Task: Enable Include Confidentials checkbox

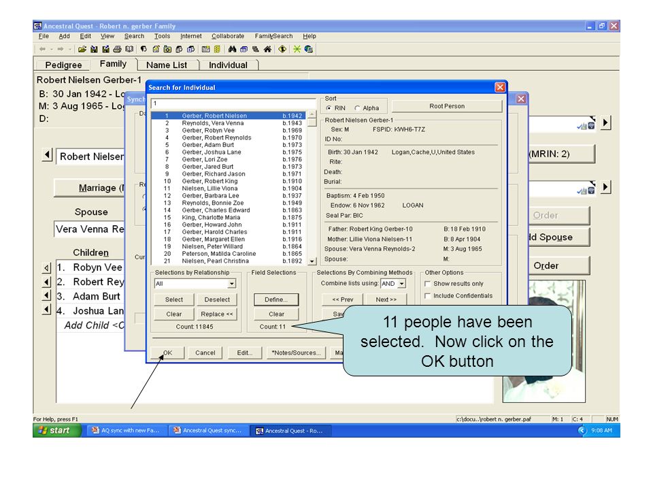Action: [427, 296]
